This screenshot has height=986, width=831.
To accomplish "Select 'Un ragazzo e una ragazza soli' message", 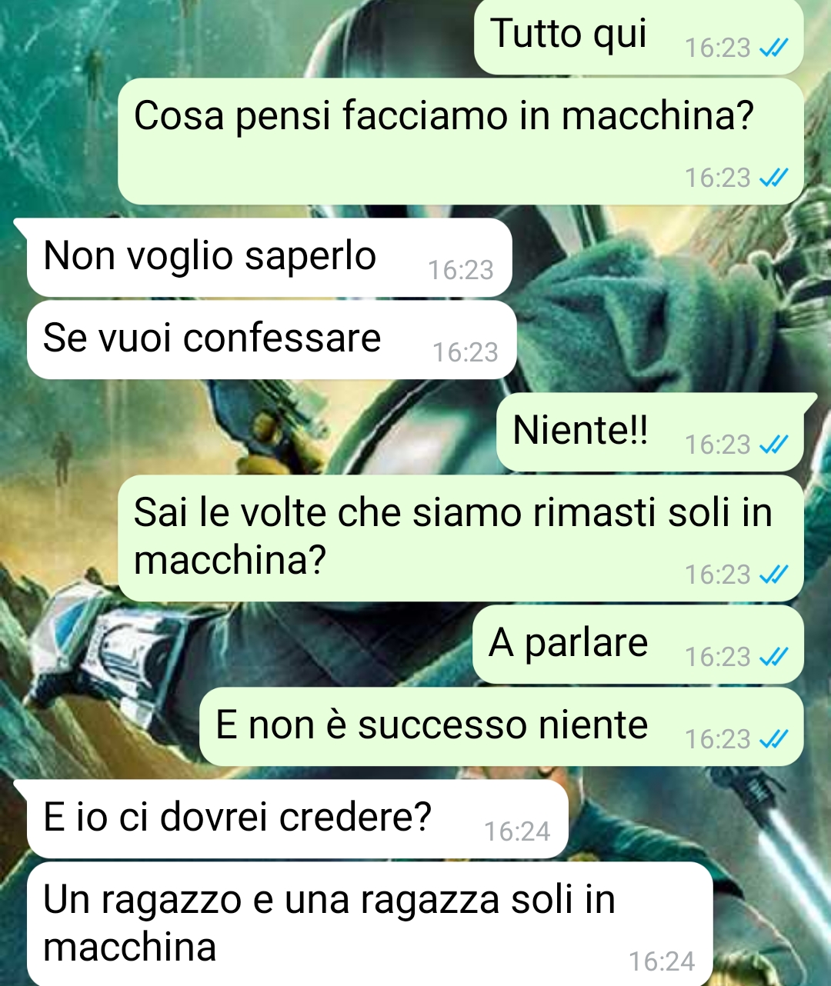I will 369,924.
